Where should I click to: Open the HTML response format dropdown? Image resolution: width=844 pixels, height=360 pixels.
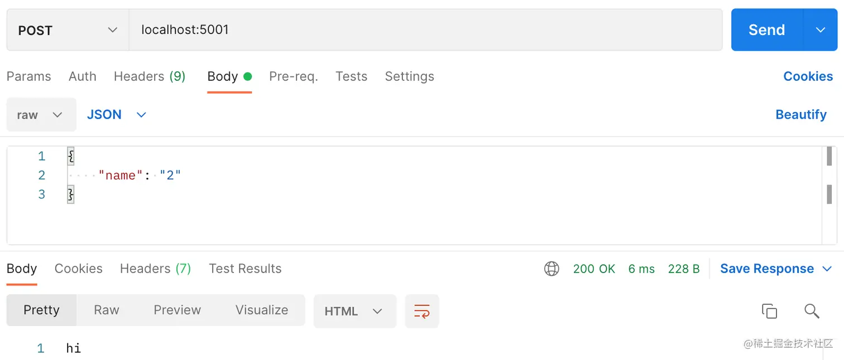click(354, 311)
